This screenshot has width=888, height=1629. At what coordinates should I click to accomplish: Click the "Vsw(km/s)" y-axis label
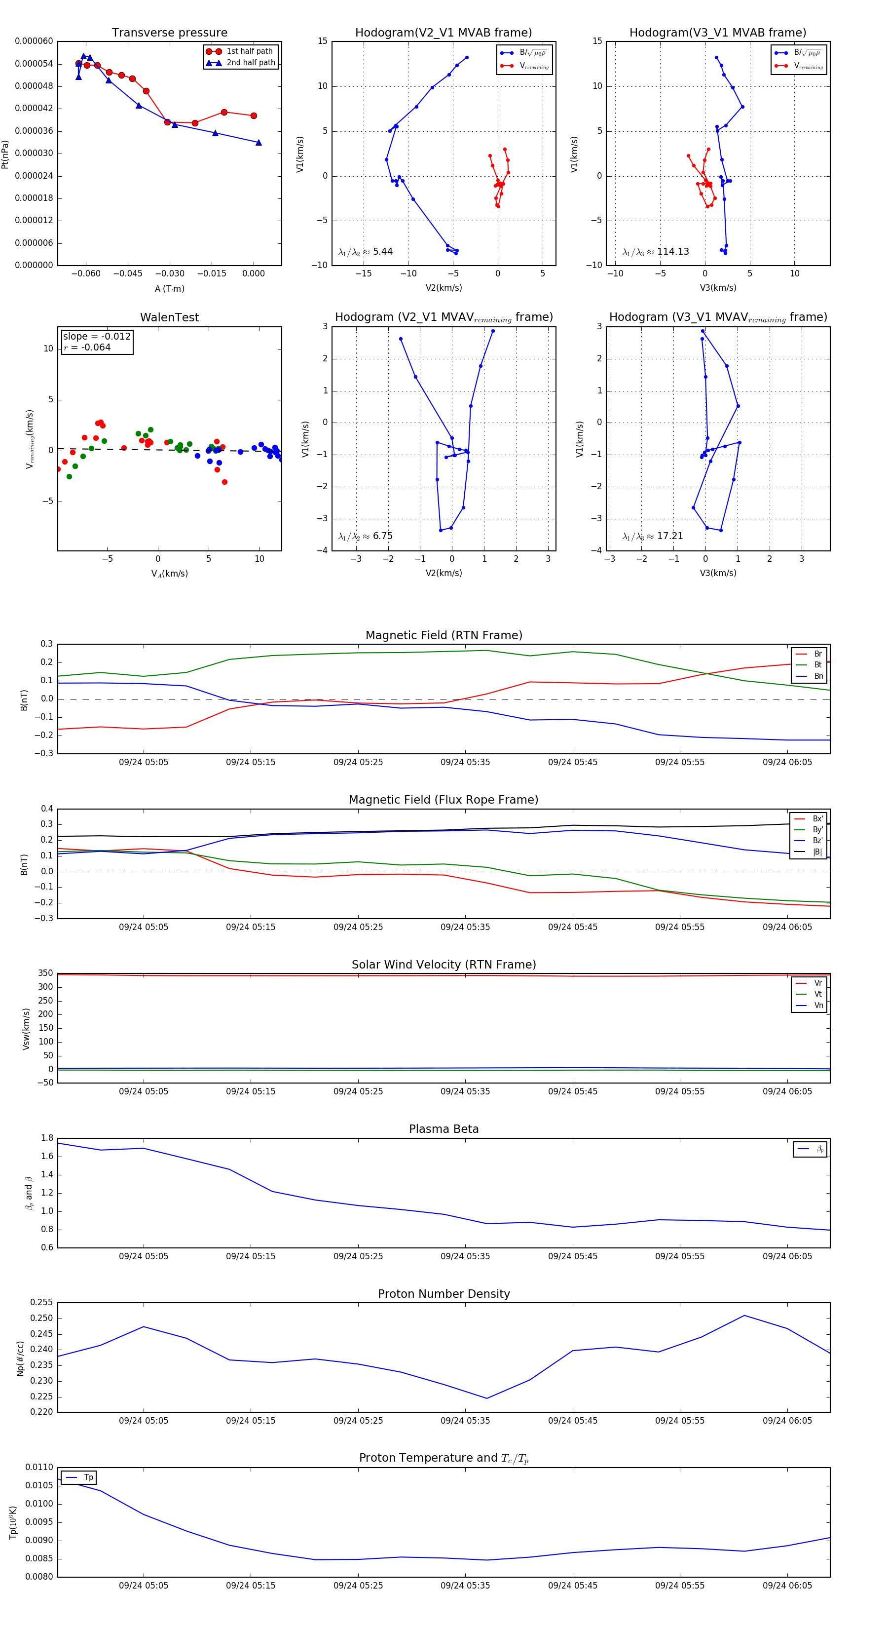tap(26, 1029)
